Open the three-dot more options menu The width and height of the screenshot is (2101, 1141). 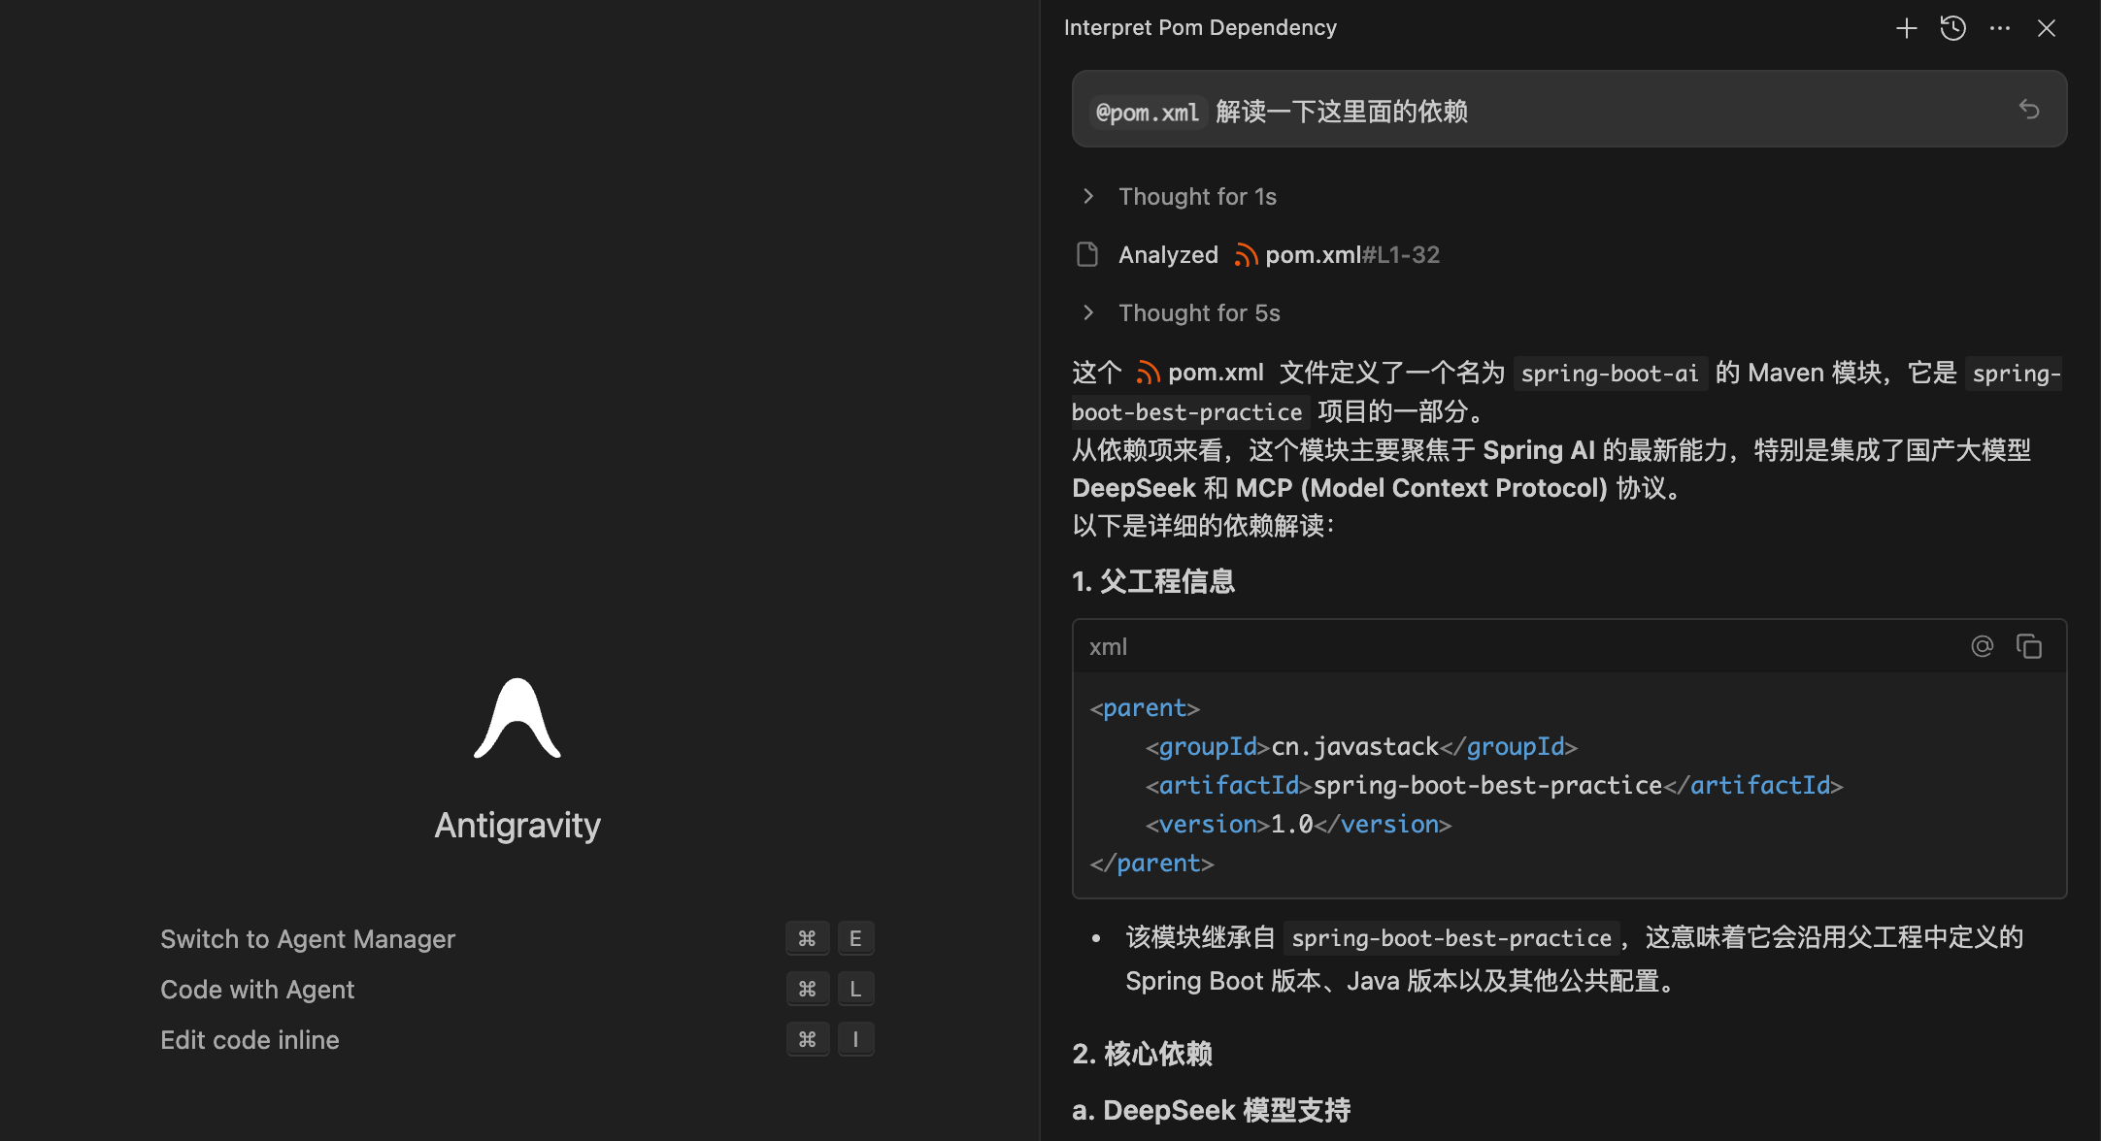[1999, 28]
